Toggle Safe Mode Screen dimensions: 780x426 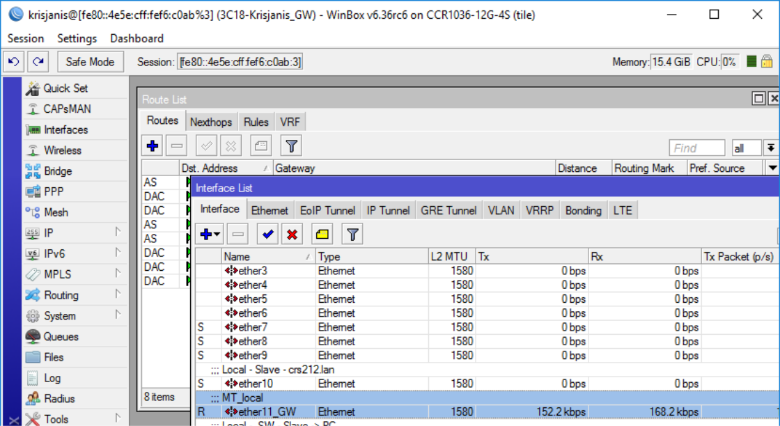tap(90, 62)
